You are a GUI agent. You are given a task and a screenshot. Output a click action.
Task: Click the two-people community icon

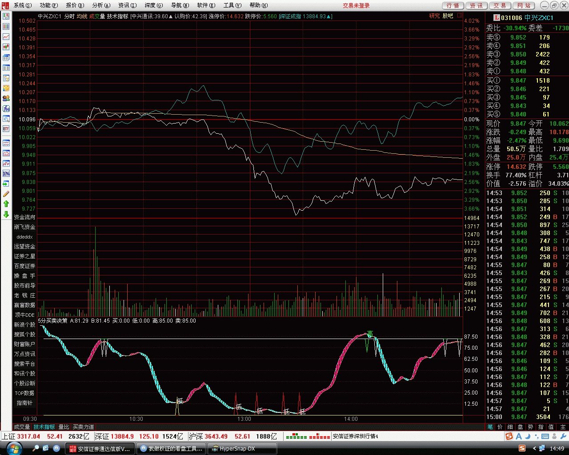pyautogui.click(x=6, y=98)
